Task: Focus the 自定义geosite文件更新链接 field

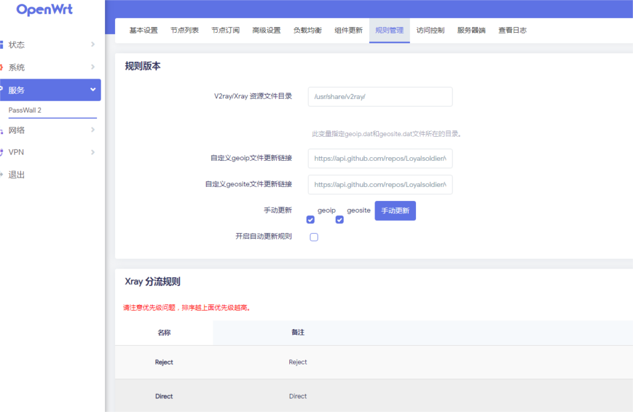Action: click(x=380, y=184)
